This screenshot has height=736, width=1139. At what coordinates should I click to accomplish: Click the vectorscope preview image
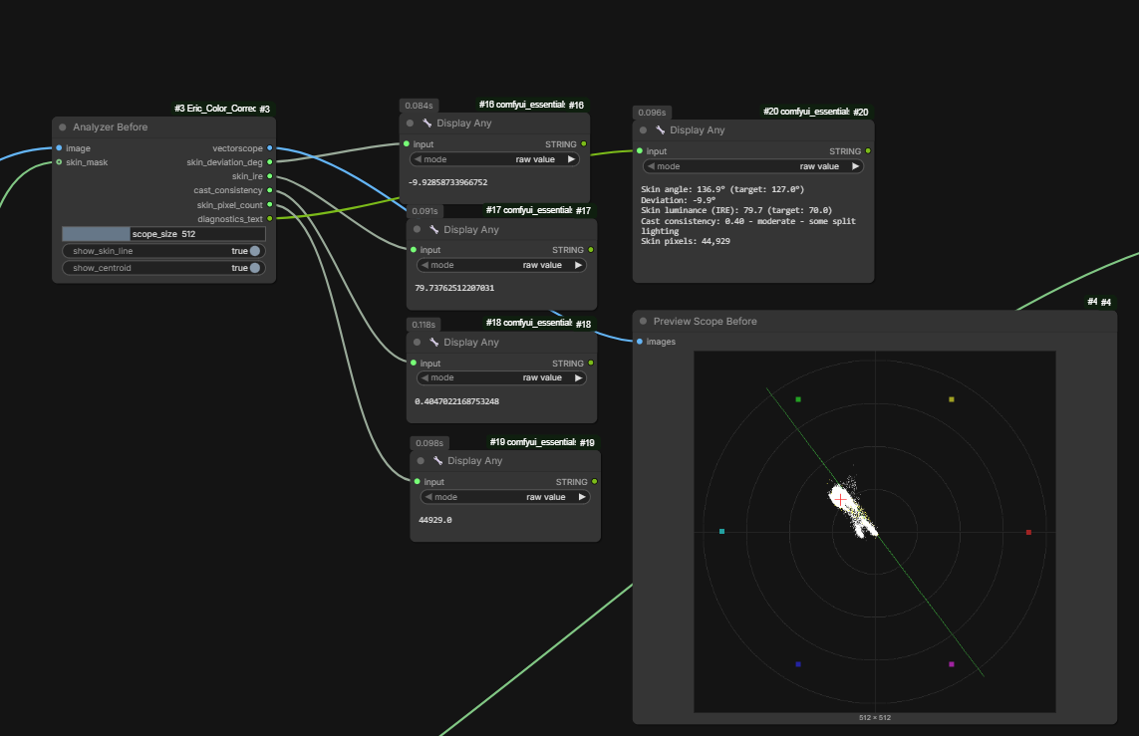point(875,532)
